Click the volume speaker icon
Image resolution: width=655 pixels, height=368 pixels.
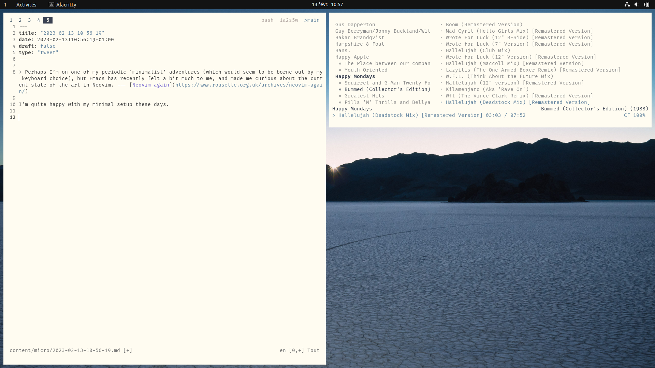click(x=637, y=4)
